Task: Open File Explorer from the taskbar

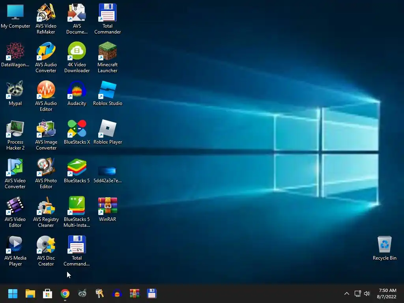Action: 30,294
